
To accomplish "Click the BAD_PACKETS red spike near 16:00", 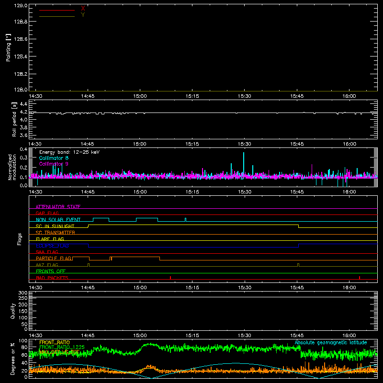I will tap(360, 278).
